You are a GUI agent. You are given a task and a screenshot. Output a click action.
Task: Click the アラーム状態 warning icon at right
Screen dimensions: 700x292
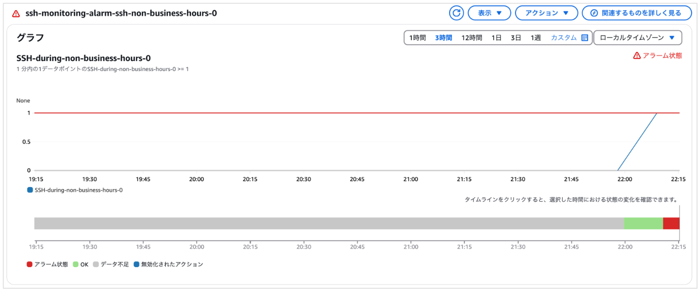coord(636,56)
